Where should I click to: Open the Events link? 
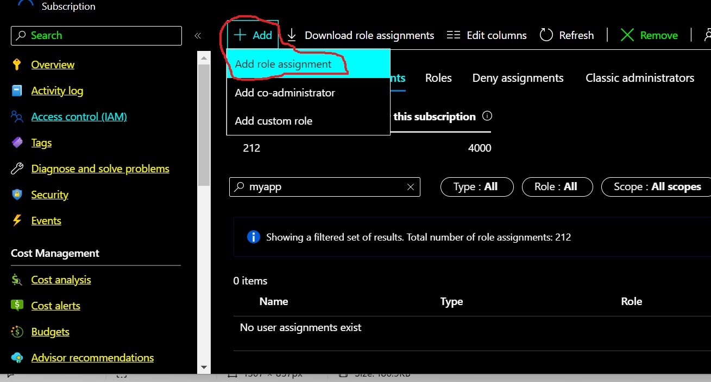[46, 221]
